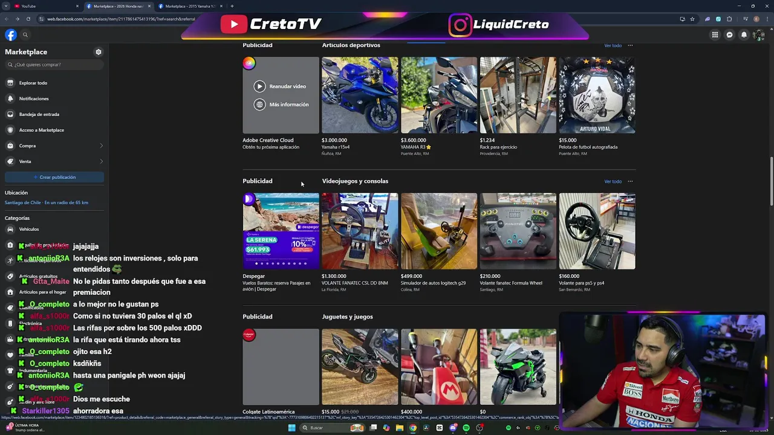Viewport: 774px width, 435px height.
Task: Open the Volante para ps5 y ps4 listing
Action: click(597, 231)
